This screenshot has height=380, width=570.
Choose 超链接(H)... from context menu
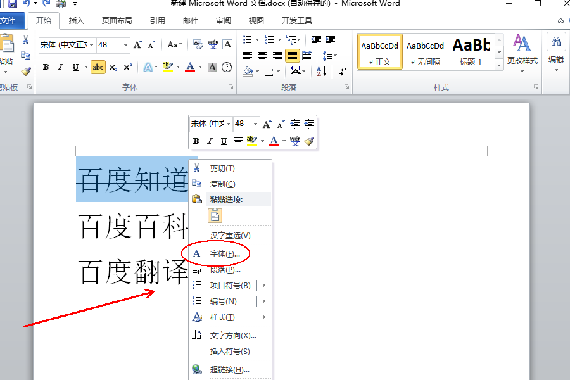(231, 370)
